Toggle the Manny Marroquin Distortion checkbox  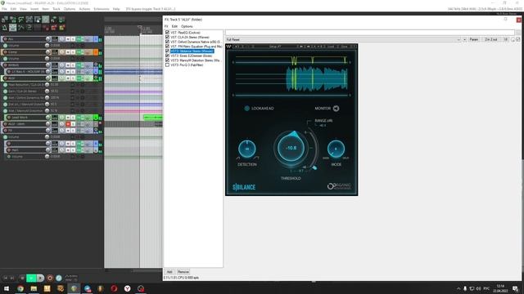click(167, 60)
